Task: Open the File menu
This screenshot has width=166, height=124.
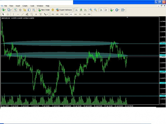Action: (5, 6)
